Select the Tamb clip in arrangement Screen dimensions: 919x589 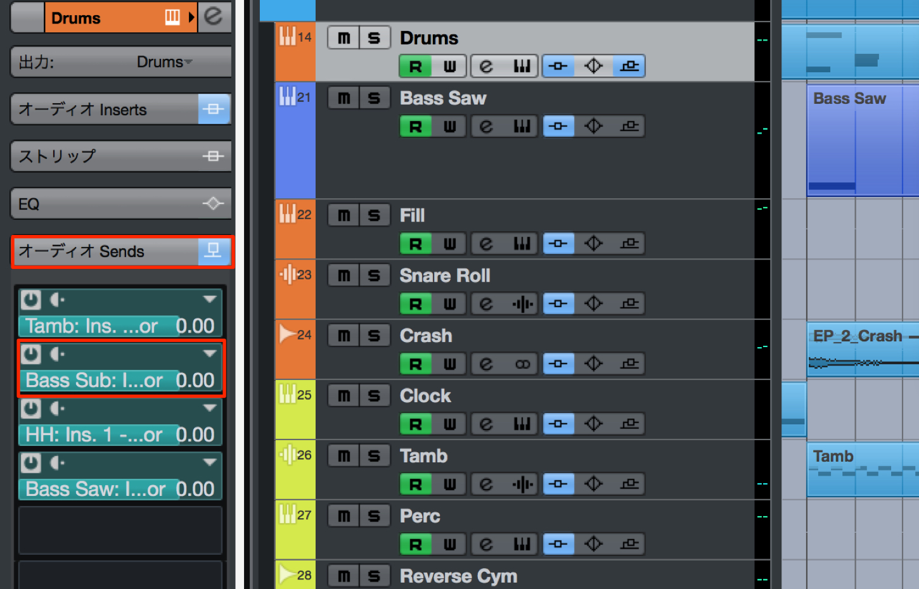[x=863, y=470]
